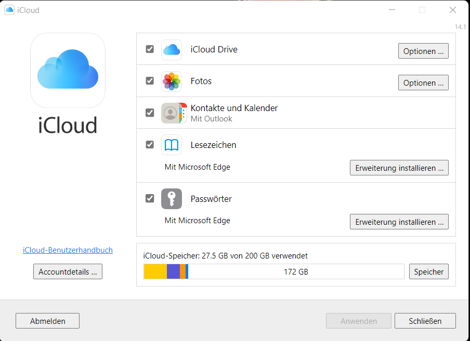Click 'Mit Microsoft Edge' under Lesezeichen
The width and height of the screenshot is (470, 341).
click(197, 167)
